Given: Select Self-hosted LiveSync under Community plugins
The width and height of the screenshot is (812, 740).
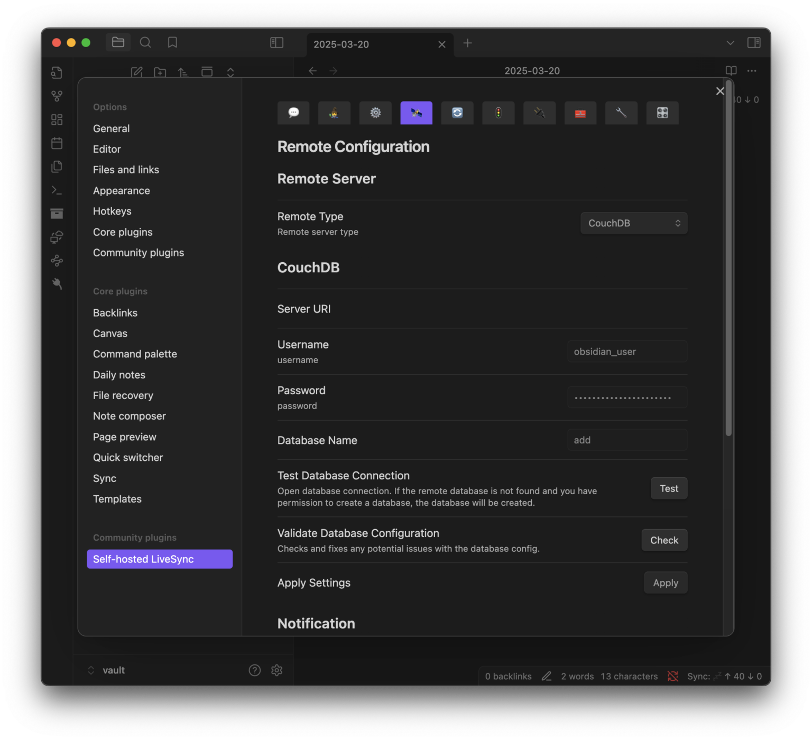Looking at the screenshot, I should (x=159, y=559).
